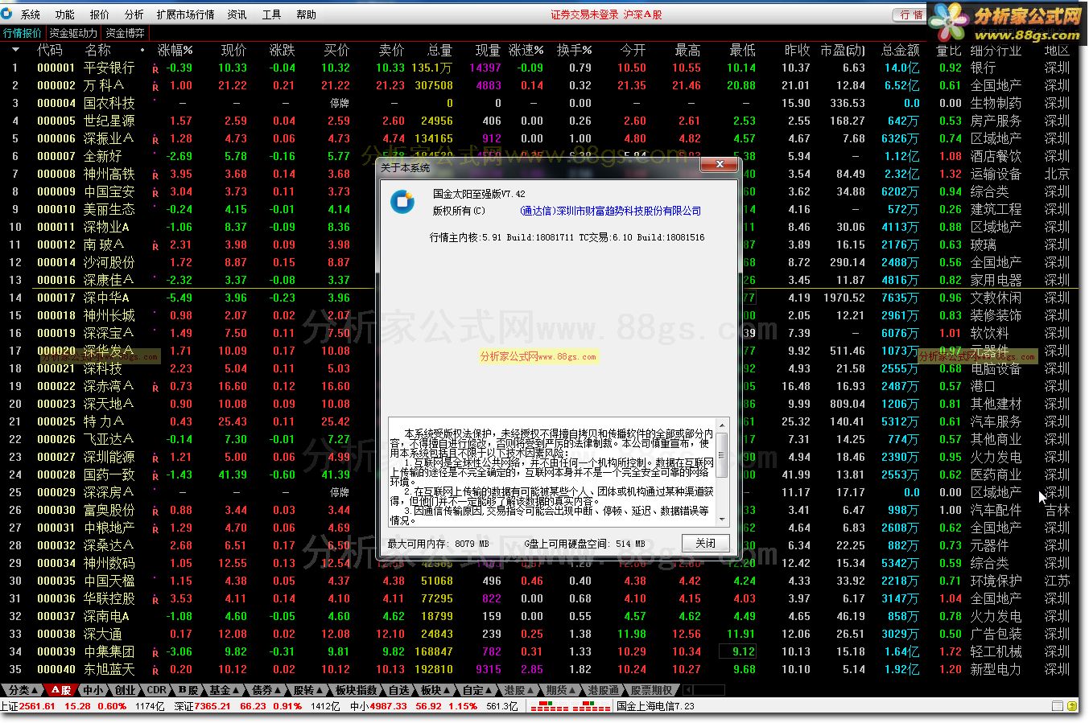Viewport: 1089px width, 723px height.
Task: Open the 扩展市场行情 menu
Action: tap(186, 14)
